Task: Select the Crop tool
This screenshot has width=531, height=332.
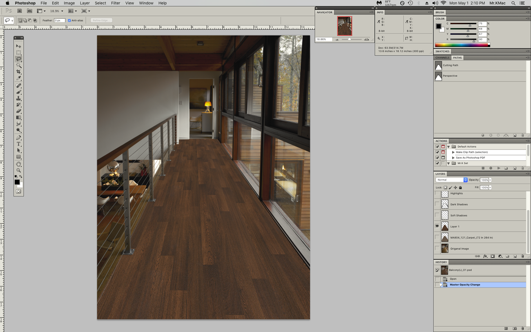Action: (18, 72)
